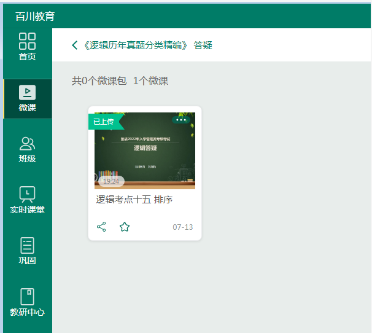Click the 已上传 uploaded status badge
Image resolution: width=372 pixels, height=333 pixels.
coord(106,122)
